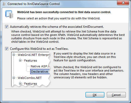The height and width of the screenshot is (103, 131).
Task: Click the 'Configure this WebGrid' label text
Action: 39,49
